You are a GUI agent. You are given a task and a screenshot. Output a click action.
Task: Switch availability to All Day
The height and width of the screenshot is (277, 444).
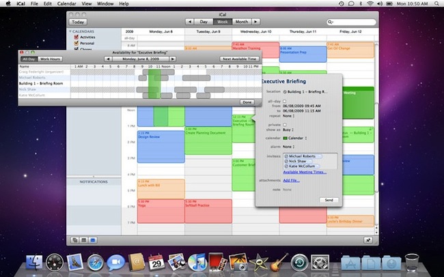[29, 59]
